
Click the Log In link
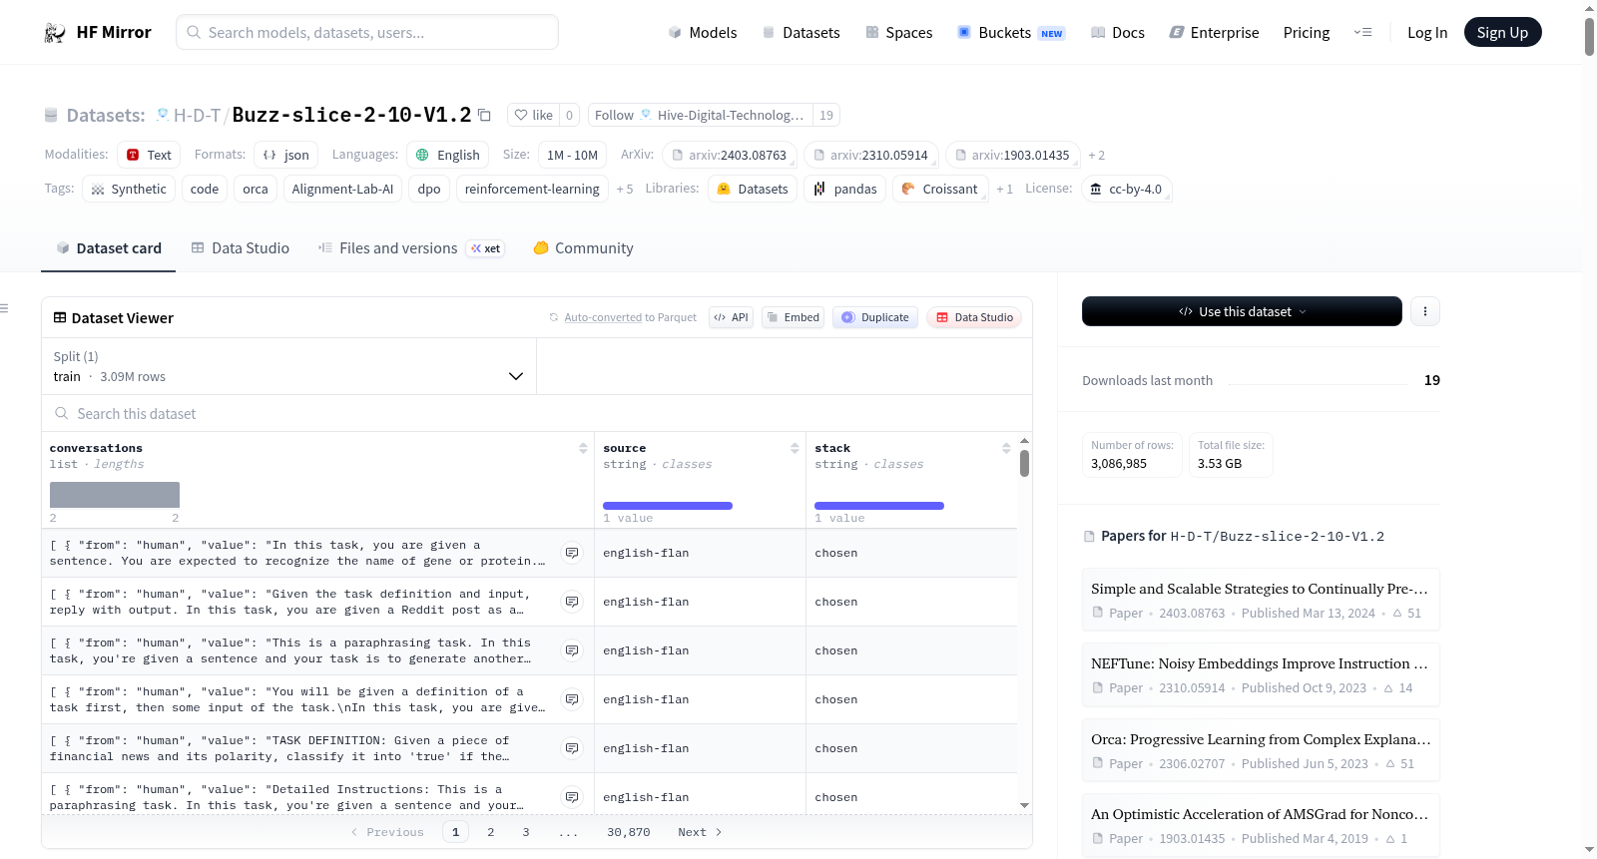[1427, 33]
